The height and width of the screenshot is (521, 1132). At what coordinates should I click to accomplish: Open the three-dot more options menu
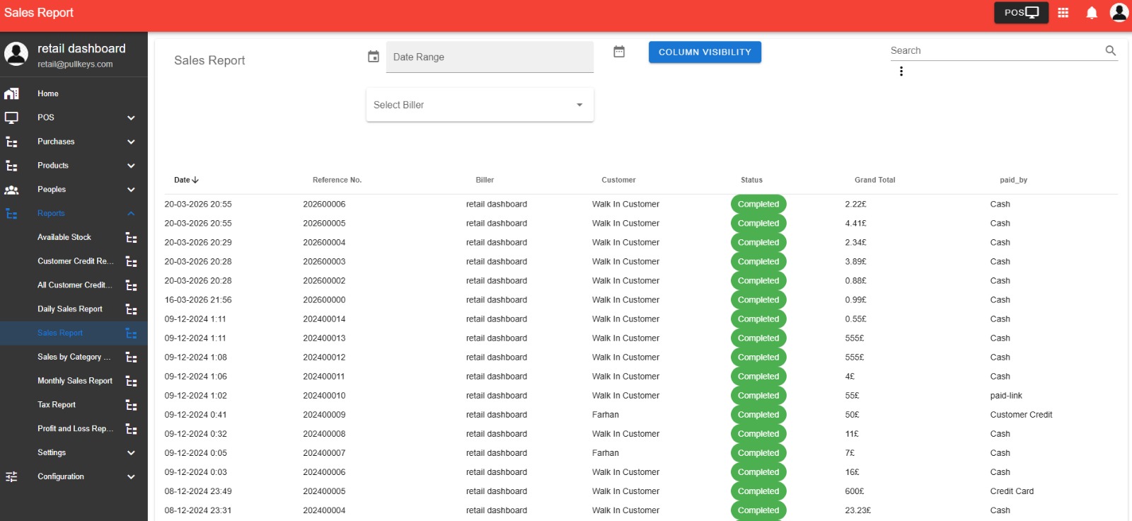[x=901, y=71]
